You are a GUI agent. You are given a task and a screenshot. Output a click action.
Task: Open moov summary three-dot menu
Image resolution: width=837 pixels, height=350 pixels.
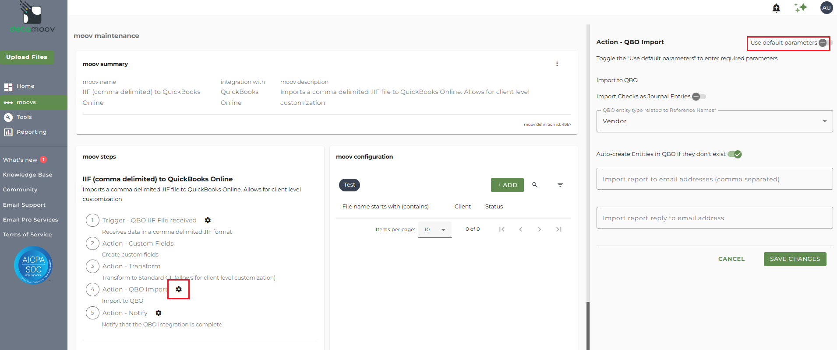(557, 64)
